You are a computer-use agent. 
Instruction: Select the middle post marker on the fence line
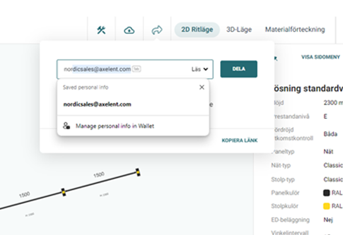coord(63,192)
